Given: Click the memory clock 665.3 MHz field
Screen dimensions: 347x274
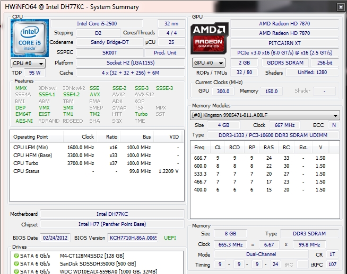Looking at the screenshot, I should [230, 245].
